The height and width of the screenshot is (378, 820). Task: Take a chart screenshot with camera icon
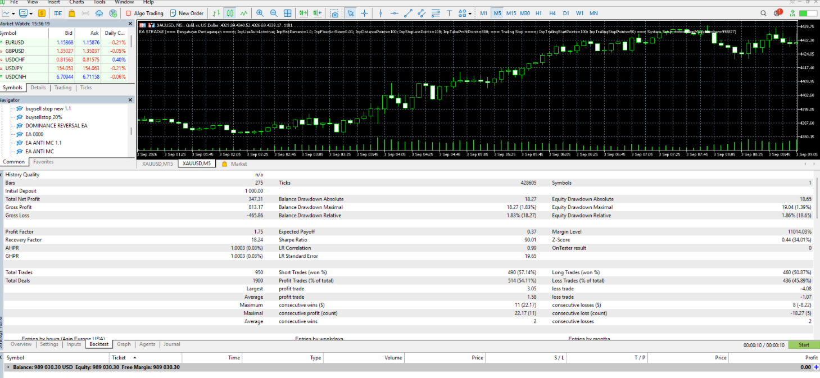[x=334, y=13]
